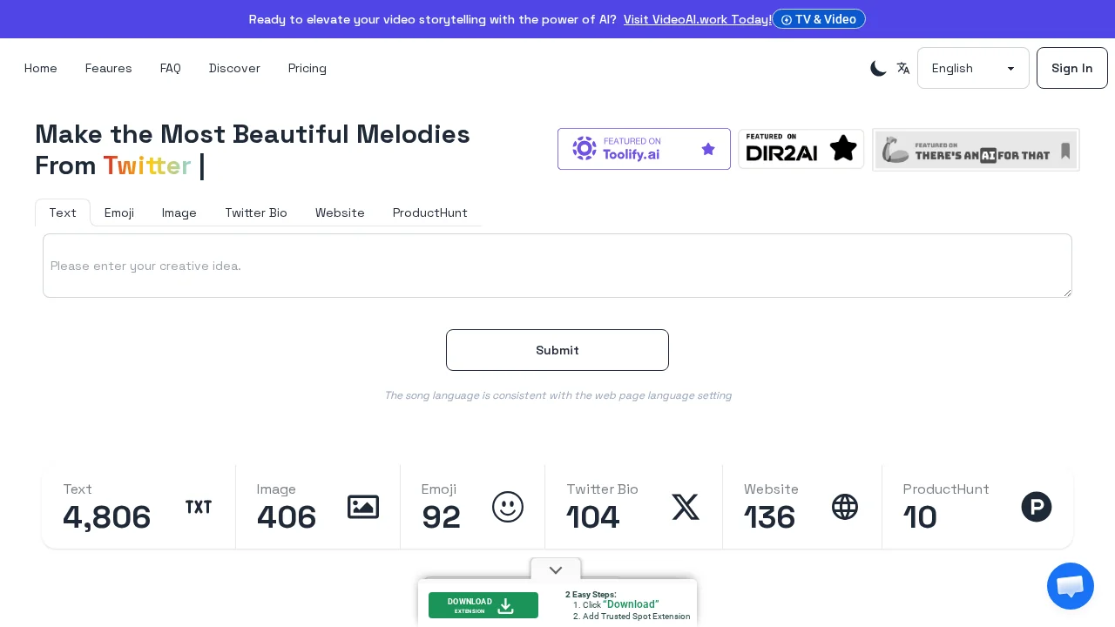Open the chat support widget
Viewport: 1115px width, 627px height.
(1071, 586)
